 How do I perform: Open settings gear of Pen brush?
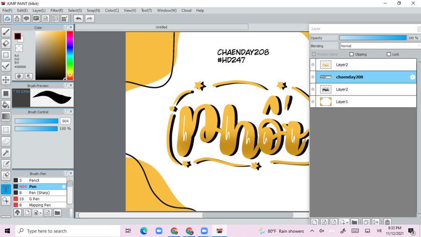[64, 186]
